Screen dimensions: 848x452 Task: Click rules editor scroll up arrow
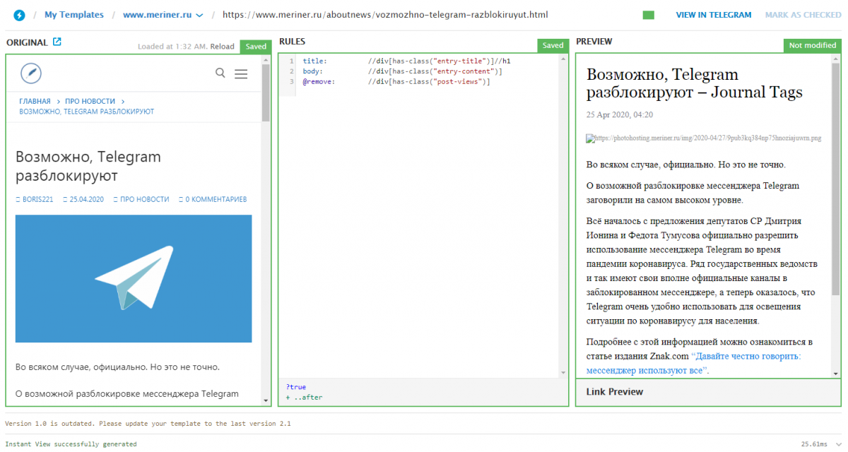pos(563,60)
